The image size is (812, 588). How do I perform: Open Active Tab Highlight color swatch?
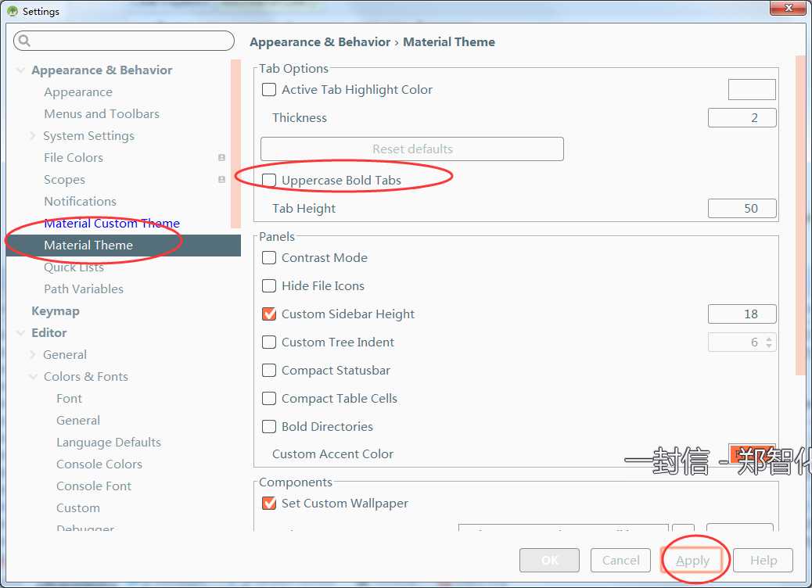pos(752,90)
